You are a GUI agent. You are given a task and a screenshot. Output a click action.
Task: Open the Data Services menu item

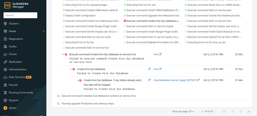(17, 77)
